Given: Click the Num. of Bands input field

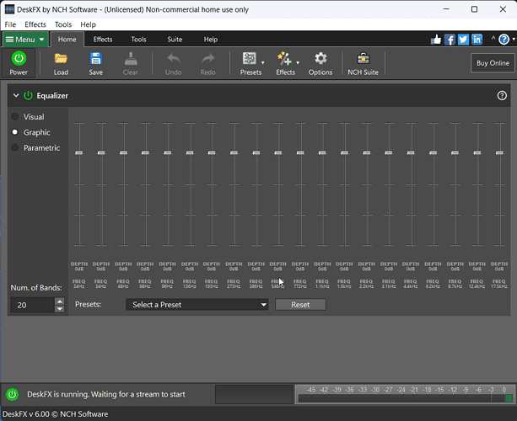Looking at the screenshot, I should pos(32,305).
